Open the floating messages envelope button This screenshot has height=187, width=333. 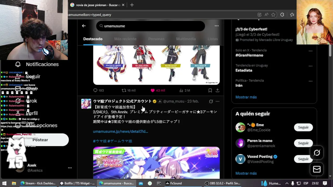pyautogui.click(x=317, y=169)
